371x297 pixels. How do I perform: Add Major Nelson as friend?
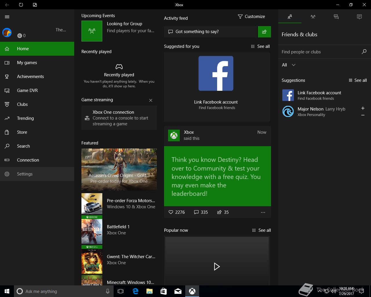[363, 108]
